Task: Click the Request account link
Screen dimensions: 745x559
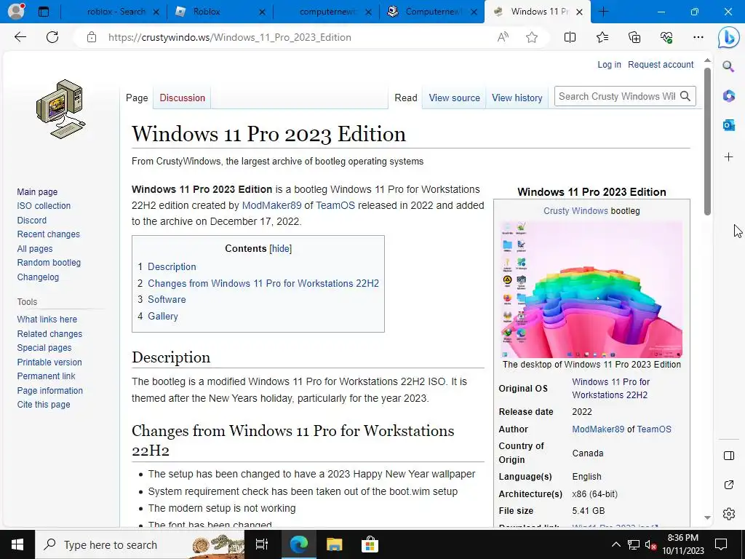Action: click(661, 65)
